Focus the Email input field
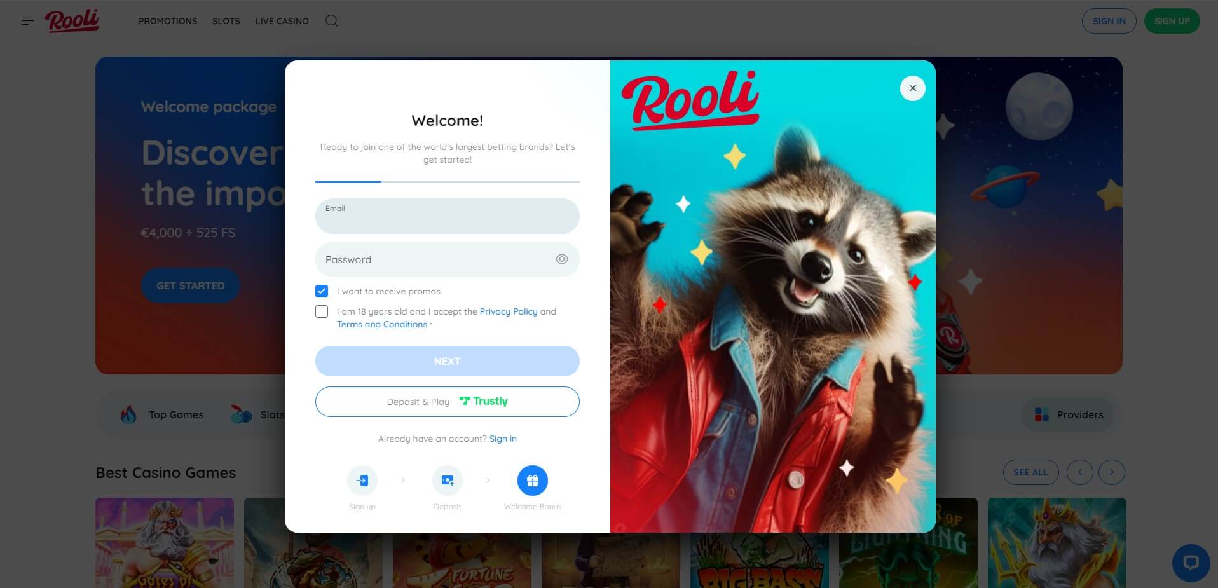The width and height of the screenshot is (1218, 588). point(448,216)
